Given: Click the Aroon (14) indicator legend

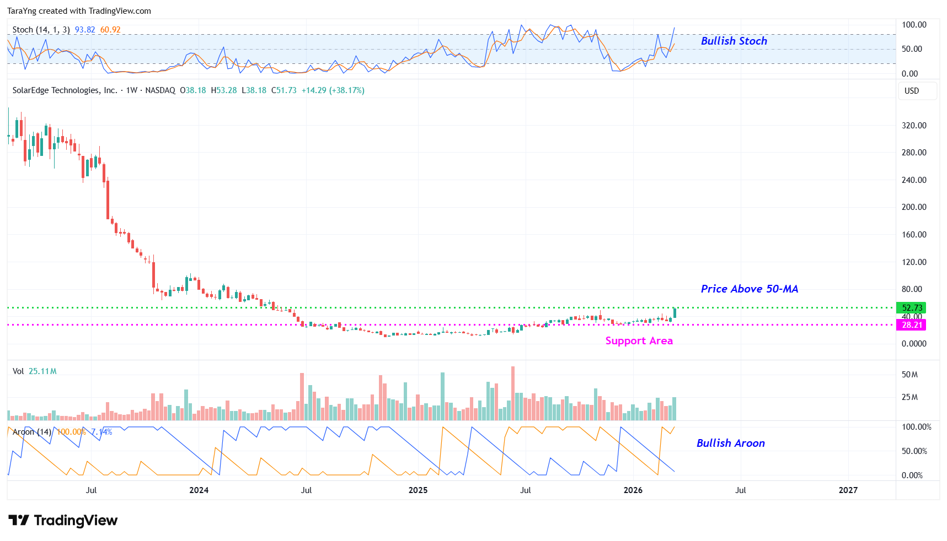Looking at the screenshot, I should pyautogui.click(x=31, y=432).
